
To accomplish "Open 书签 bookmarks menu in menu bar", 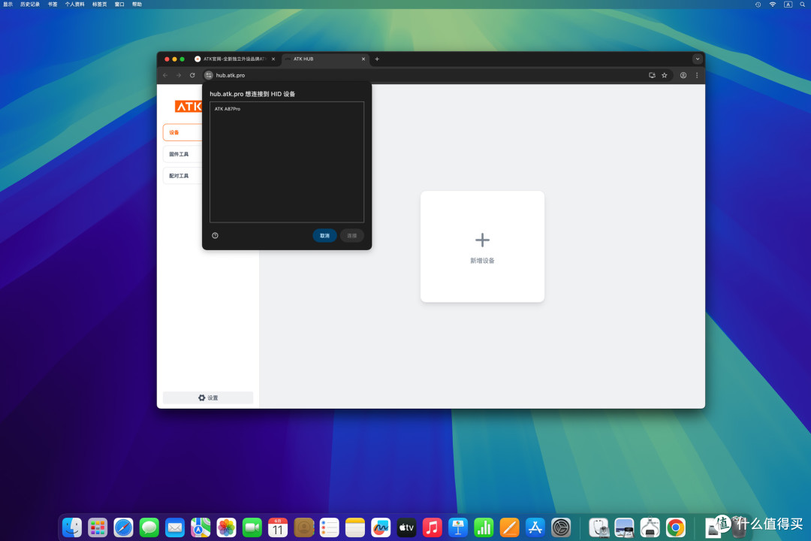I will [53, 5].
